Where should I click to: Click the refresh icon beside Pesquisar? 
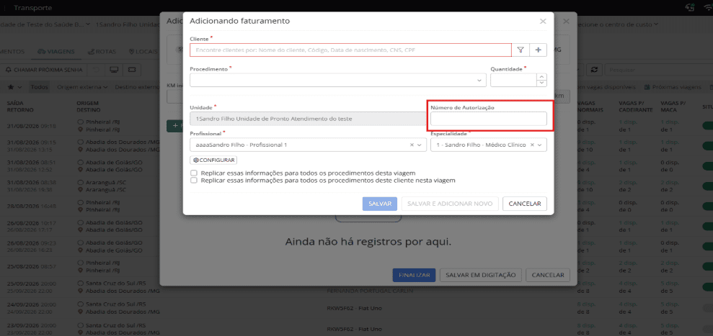[594, 70]
